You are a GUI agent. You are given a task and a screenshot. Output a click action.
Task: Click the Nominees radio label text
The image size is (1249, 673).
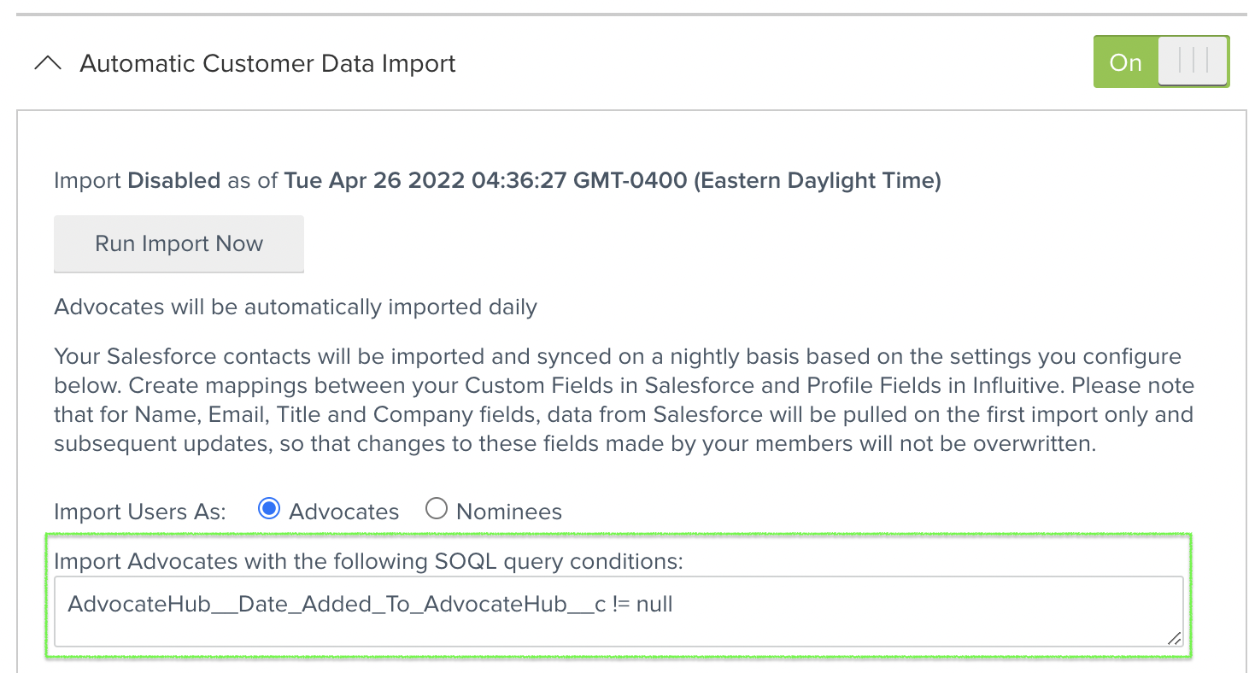pos(508,512)
